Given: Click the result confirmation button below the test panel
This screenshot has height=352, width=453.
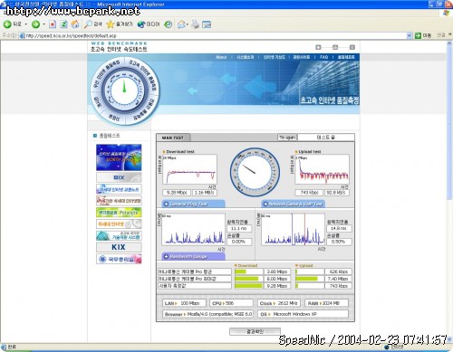Looking at the screenshot, I should click(255, 331).
